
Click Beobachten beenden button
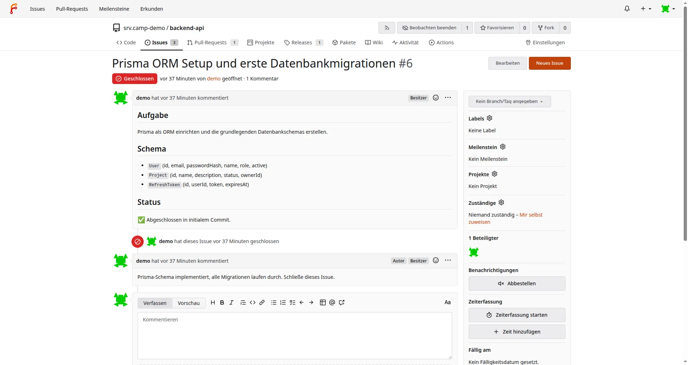[429, 28]
